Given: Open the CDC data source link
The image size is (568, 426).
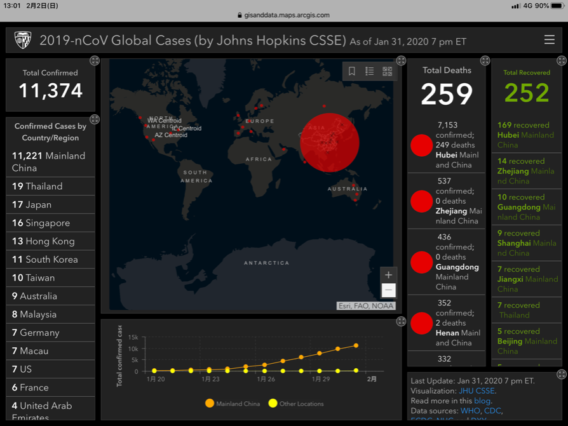Looking at the screenshot, I should point(492,411).
